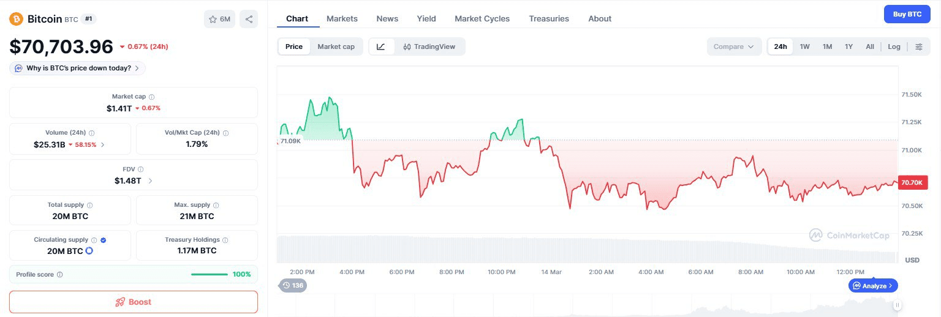Open the Market Cycles tab
Image resolution: width=941 pixels, height=317 pixels.
pos(482,18)
